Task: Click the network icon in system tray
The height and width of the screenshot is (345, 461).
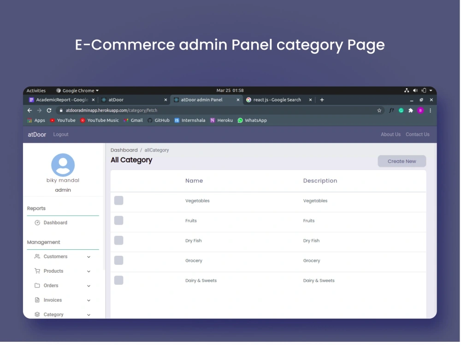Action: pos(407,91)
